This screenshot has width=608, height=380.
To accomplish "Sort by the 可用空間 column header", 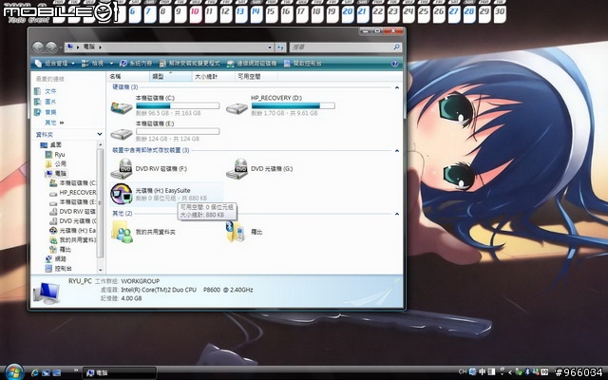I will tap(256, 77).
